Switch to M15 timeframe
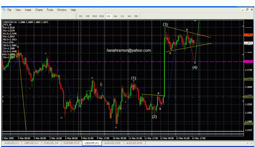 coord(95,16)
